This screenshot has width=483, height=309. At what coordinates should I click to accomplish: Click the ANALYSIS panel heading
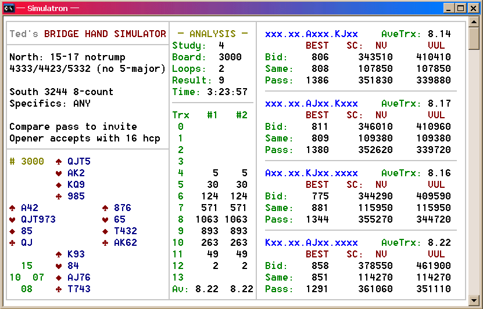click(x=213, y=34)
